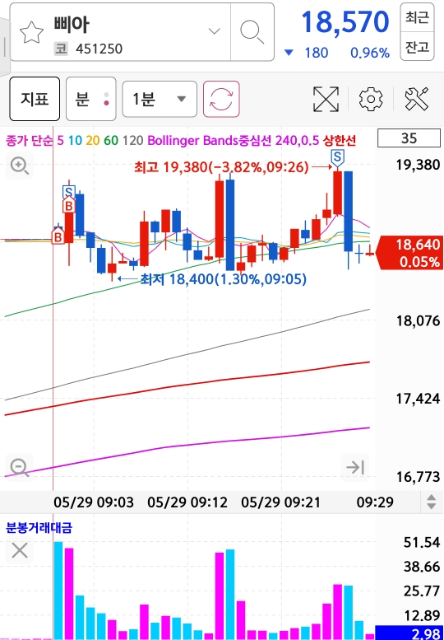
Task: Click the 05/29 09:21 time label
Action: pyautogui.click(x=281, y=502)
